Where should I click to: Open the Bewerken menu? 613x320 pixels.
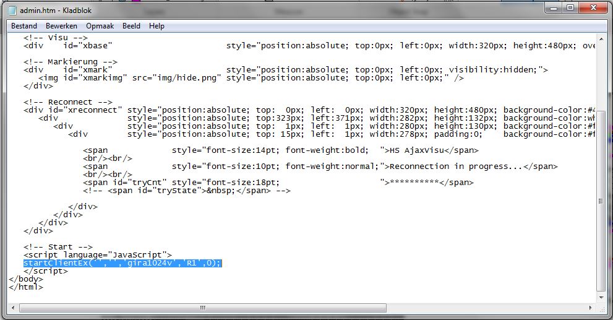point(61,26)
